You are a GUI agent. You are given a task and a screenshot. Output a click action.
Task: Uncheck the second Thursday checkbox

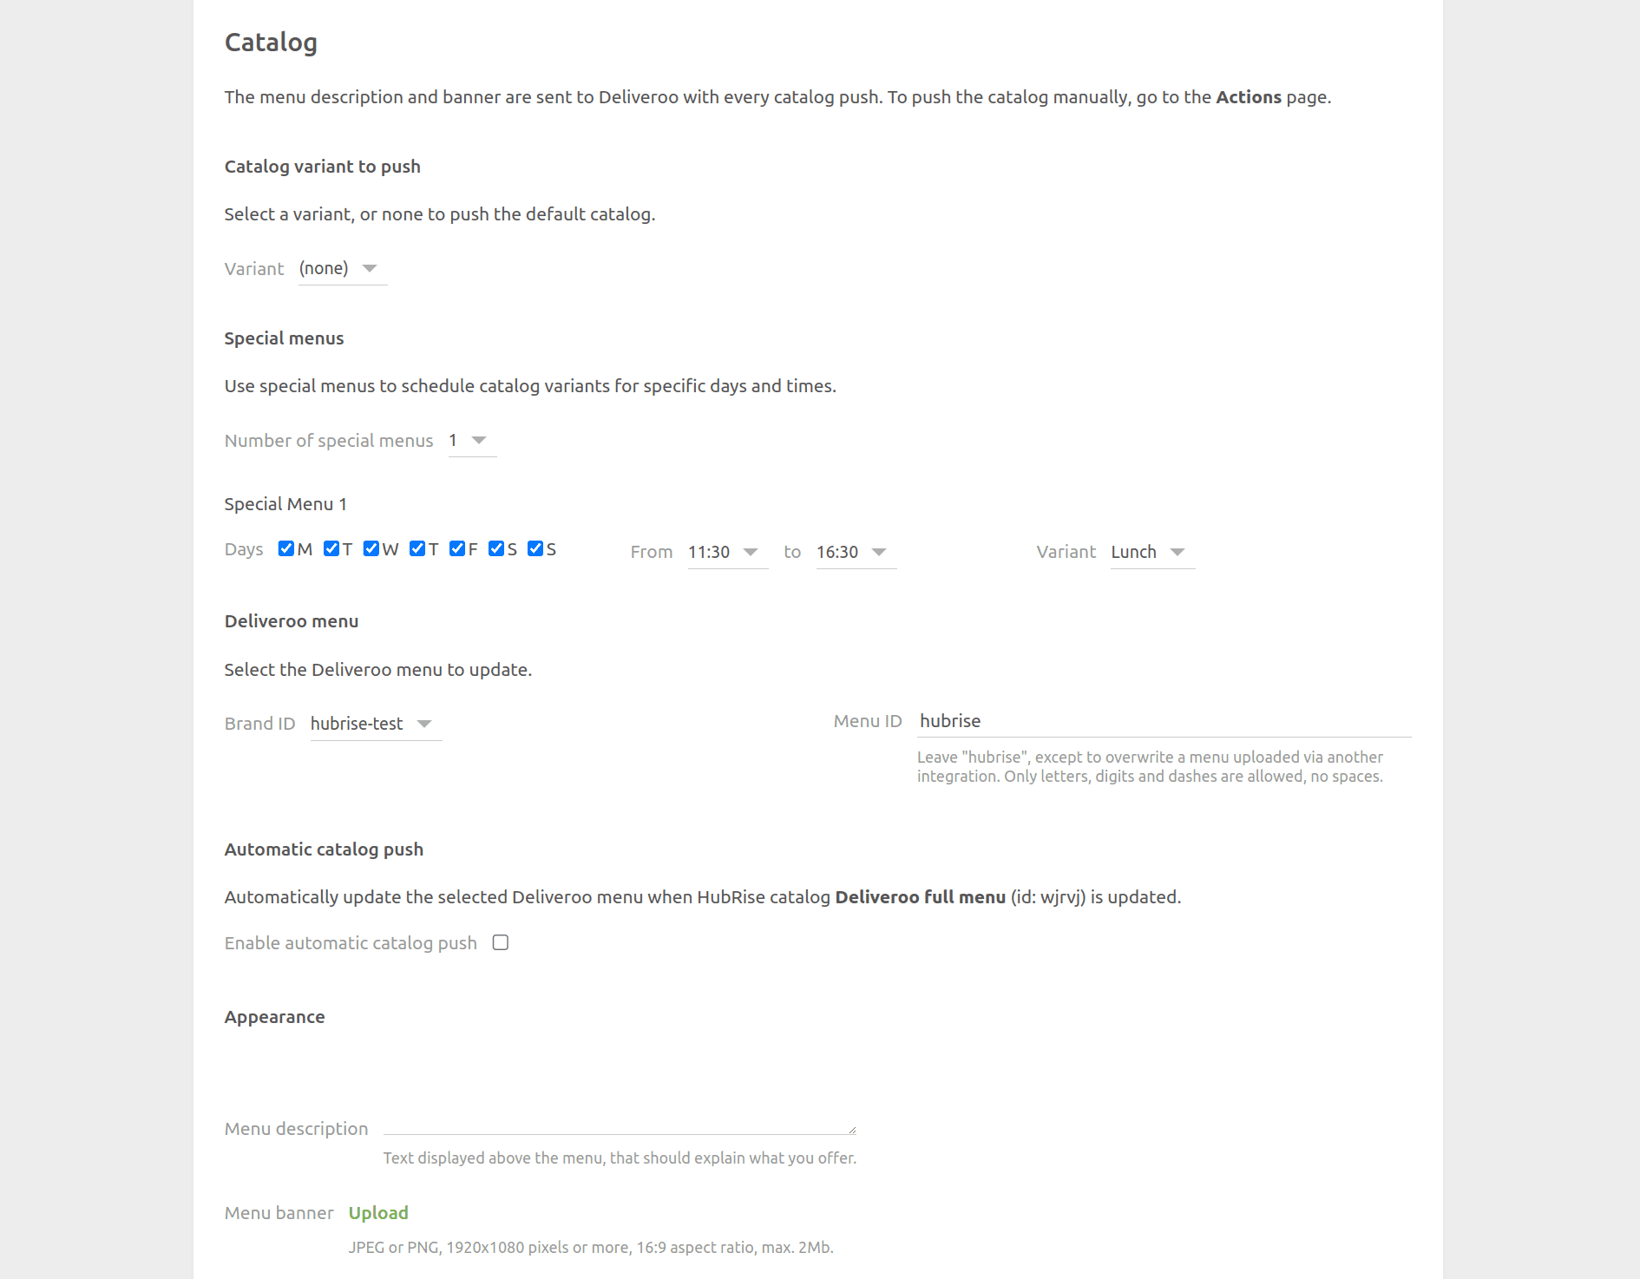[x=419, y=548]
